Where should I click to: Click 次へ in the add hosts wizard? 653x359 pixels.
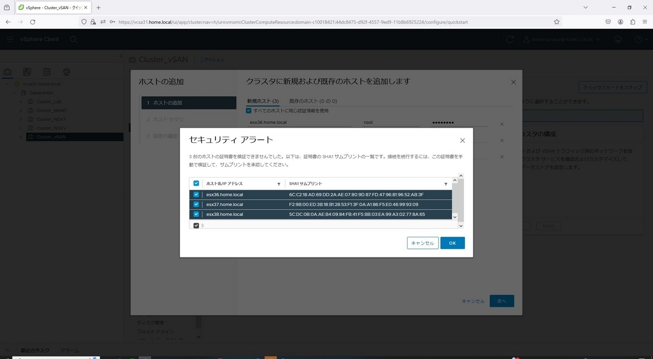coord(502,301)
